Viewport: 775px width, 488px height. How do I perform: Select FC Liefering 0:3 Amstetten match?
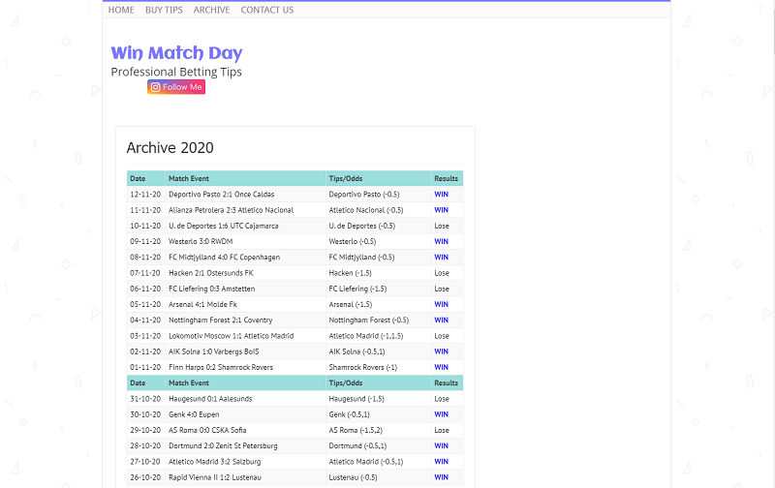[x=211, y=289]
